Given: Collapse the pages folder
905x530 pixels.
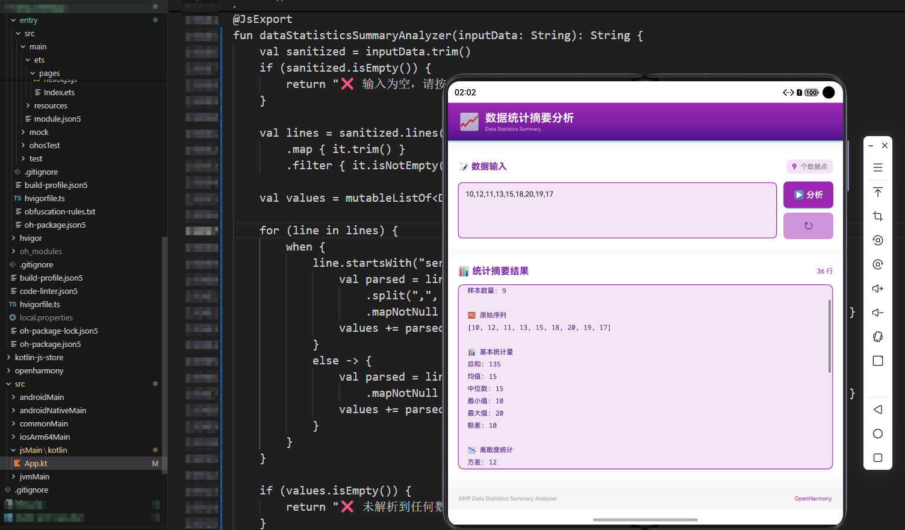Looking at the screenshot, I should [33, 73].
